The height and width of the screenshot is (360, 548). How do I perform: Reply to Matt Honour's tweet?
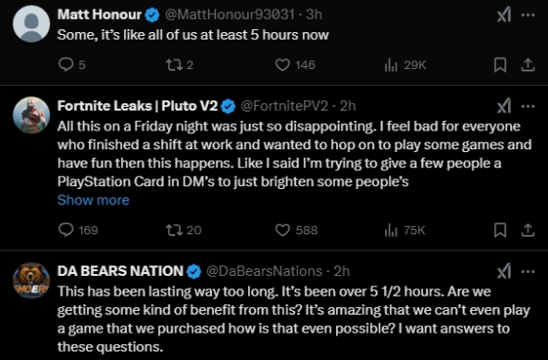click(72, 65)
